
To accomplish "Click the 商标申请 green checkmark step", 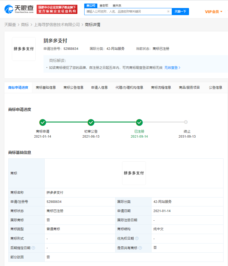I will [x=43, y=122].
